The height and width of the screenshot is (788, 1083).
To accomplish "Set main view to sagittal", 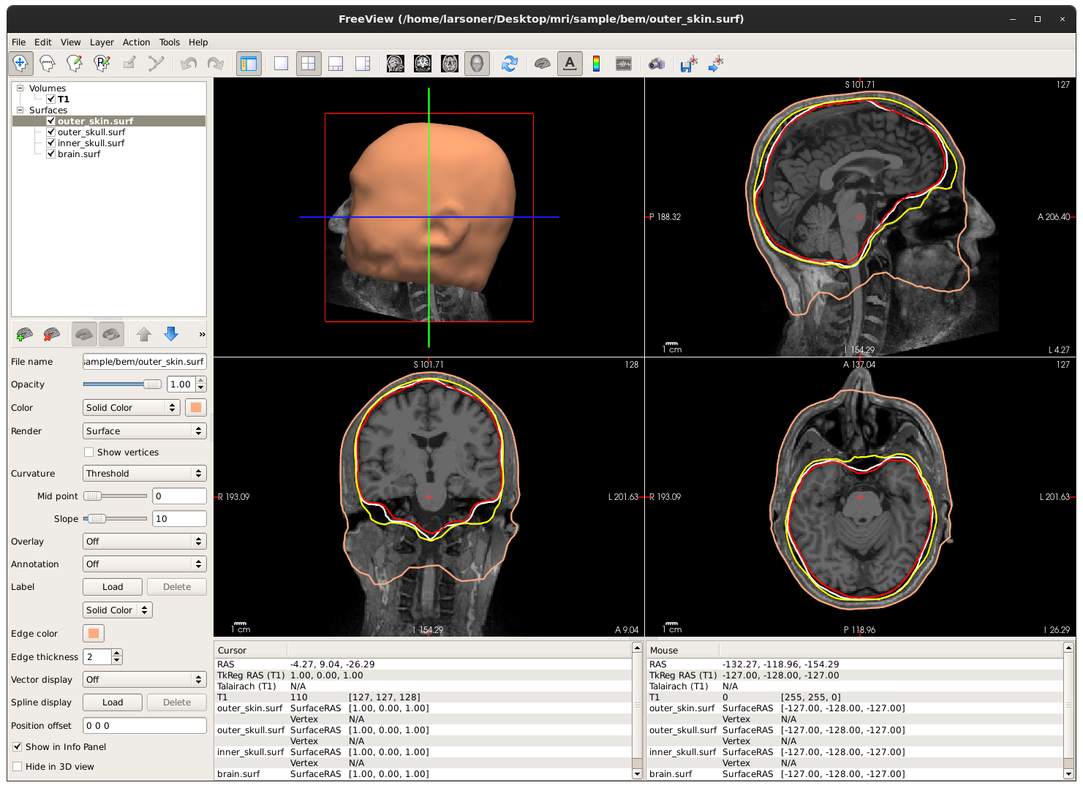I will [x=396, y=64].
